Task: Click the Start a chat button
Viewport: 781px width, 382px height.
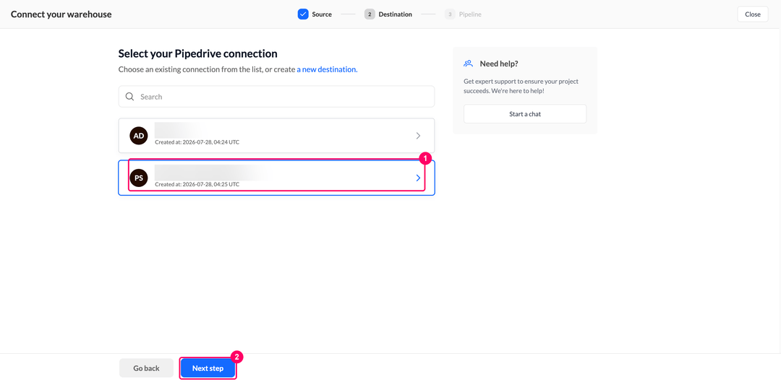Action: pos(525,114)
